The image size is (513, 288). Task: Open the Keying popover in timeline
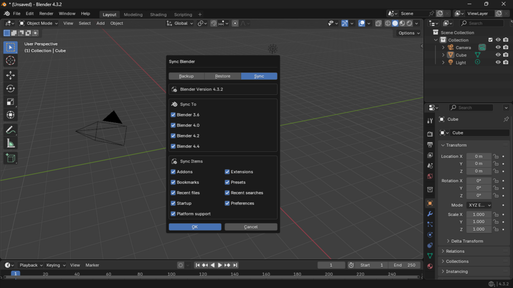point(56,265)
